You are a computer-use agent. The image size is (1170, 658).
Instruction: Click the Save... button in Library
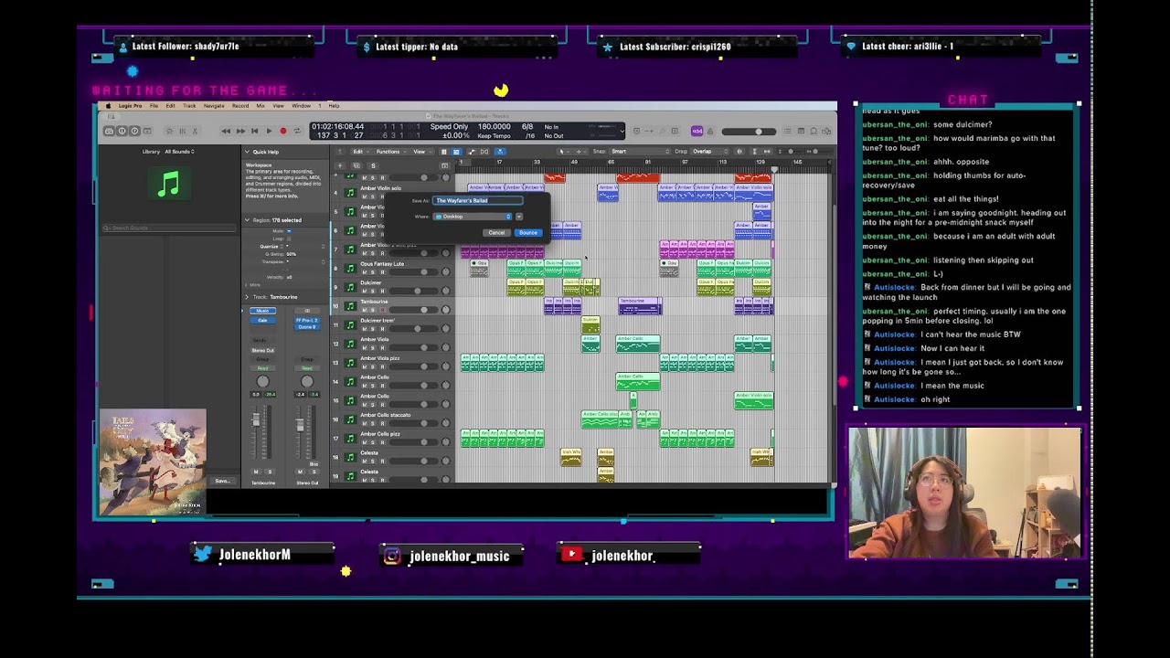[x=223, y=481]
